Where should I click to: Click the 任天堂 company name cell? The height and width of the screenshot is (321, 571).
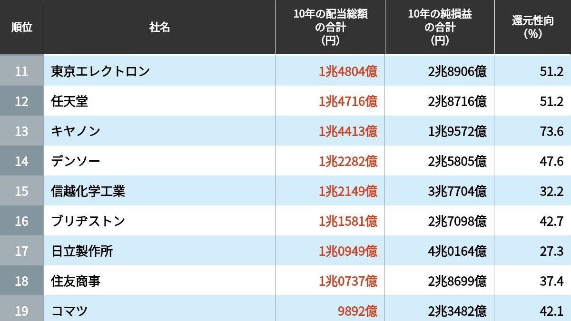(x=69, y=101)
